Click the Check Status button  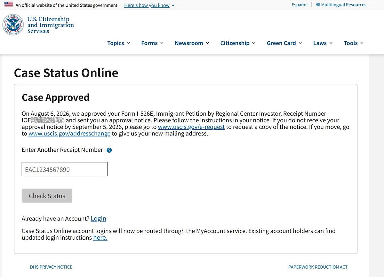tap(47, 196)
